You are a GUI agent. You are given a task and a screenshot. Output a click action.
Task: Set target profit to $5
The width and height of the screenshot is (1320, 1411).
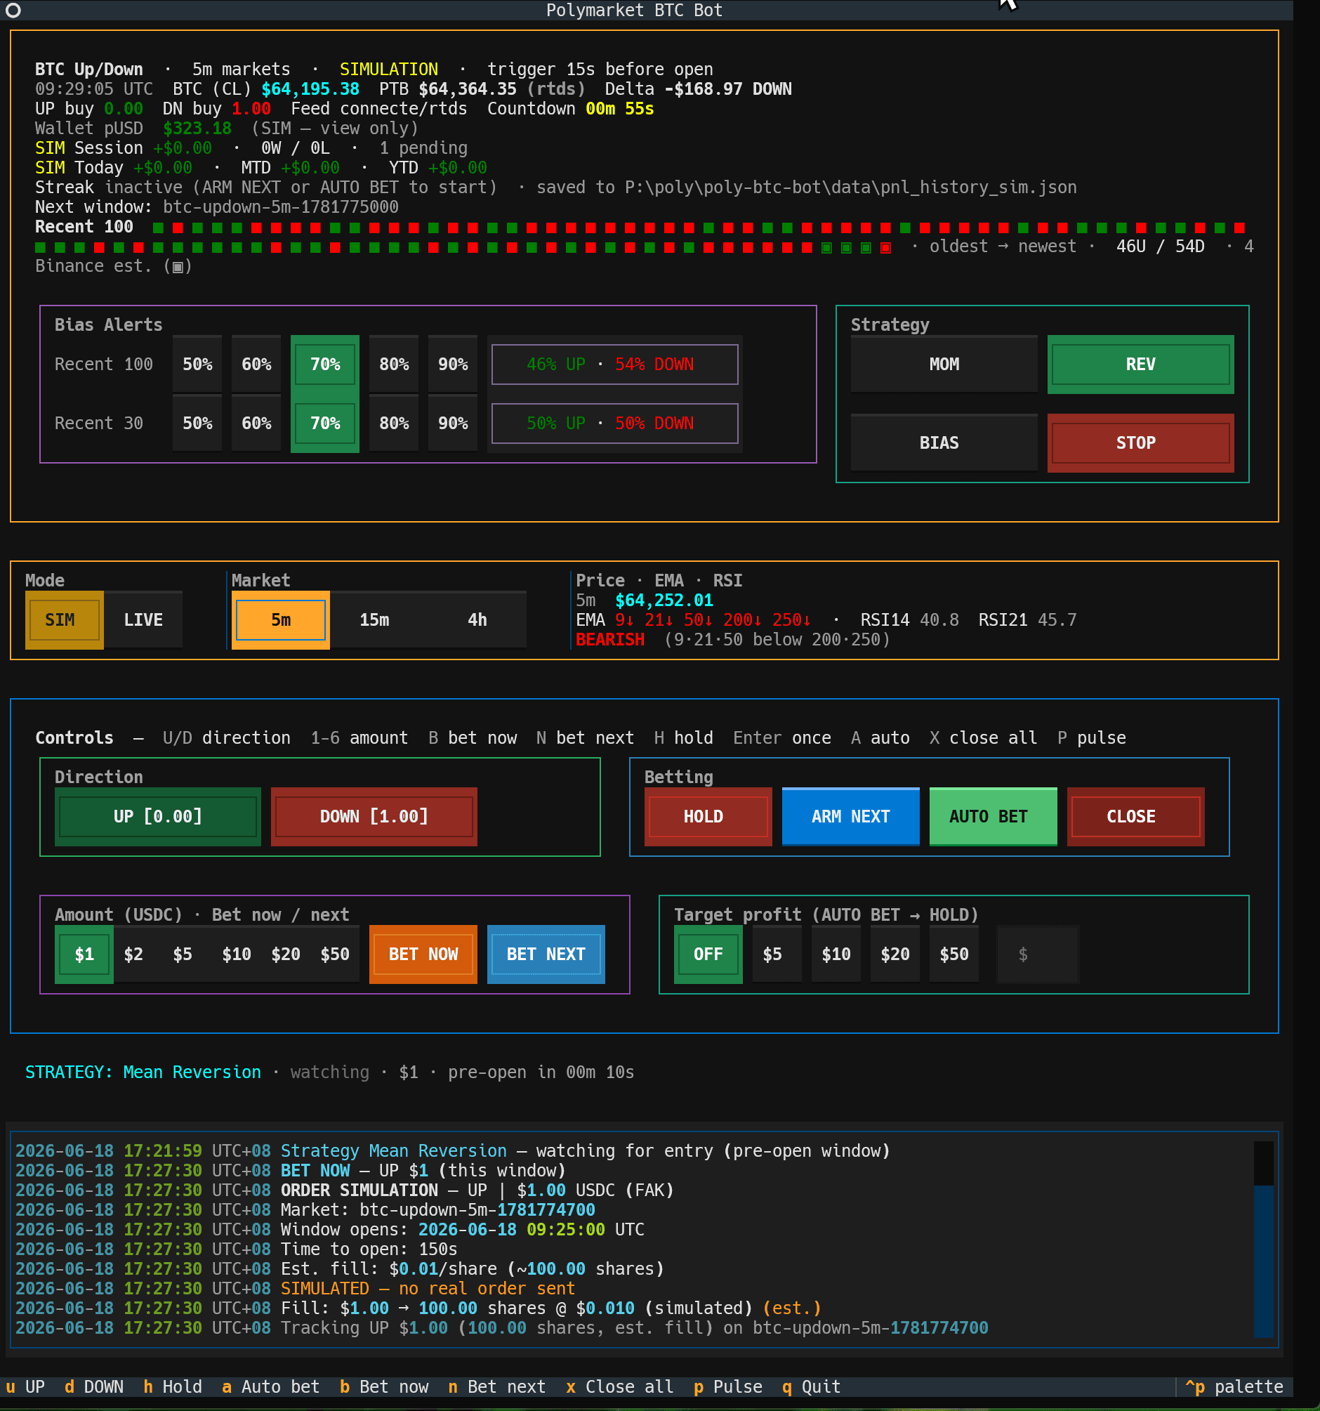[x=777, y=954]
